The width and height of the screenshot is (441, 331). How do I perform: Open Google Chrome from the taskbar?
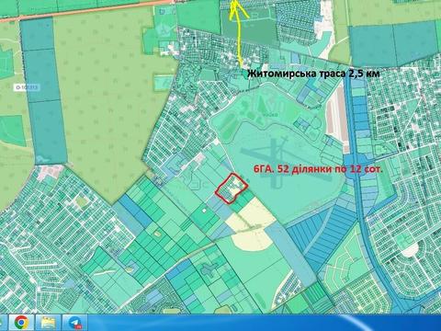pyautogui.click(x=21, y=323)
